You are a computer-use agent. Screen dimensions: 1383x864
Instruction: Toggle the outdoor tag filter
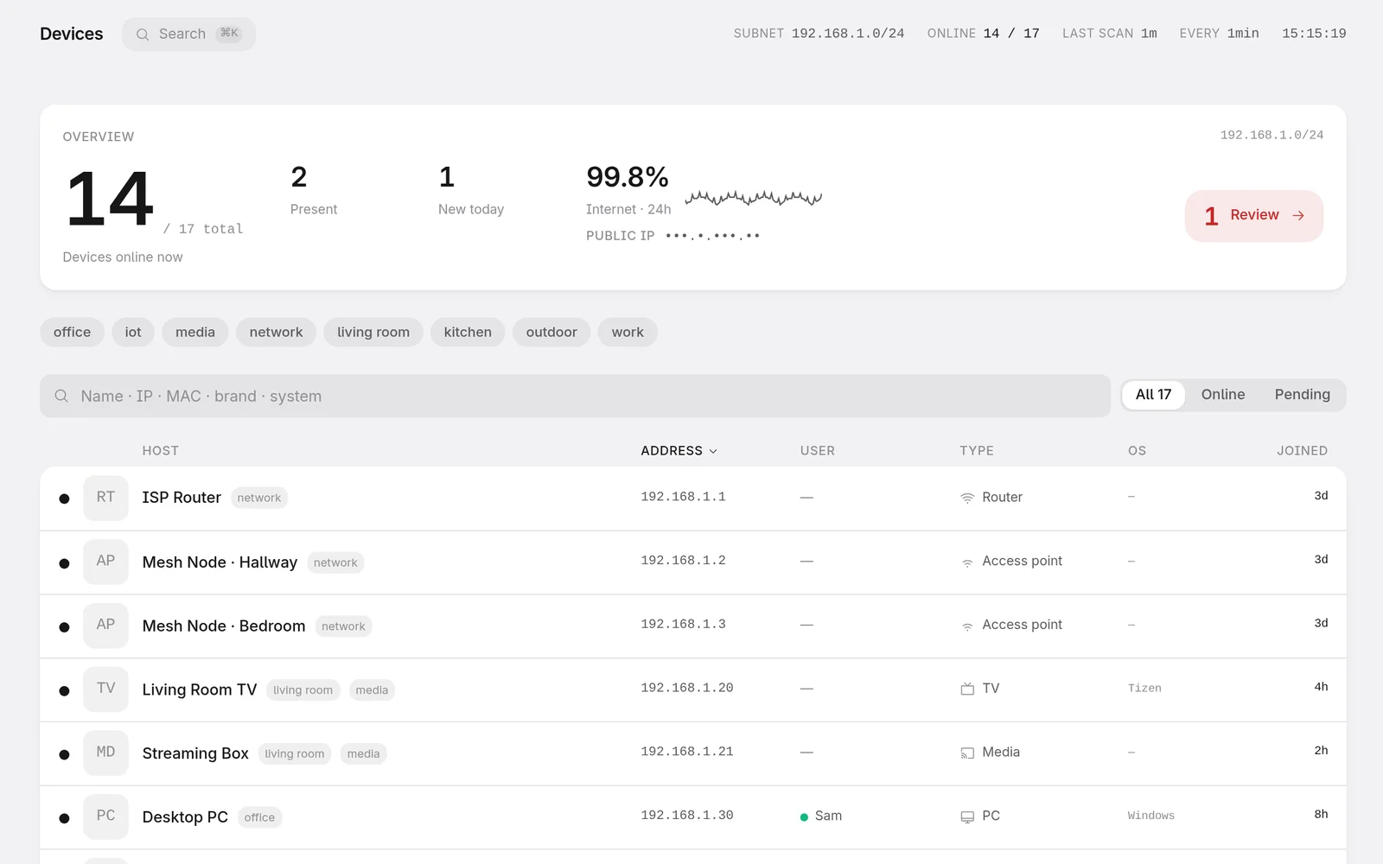point(551,332)
